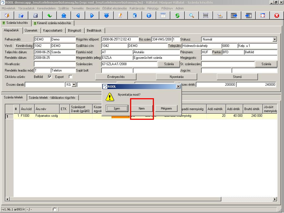Image resolution: width=284 pixels, height=213 pixels.
Task: Click the Érvényesítés button
Action: pyautogui.click(x=116, y=77)
